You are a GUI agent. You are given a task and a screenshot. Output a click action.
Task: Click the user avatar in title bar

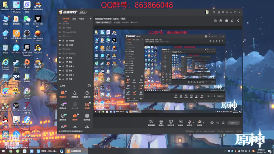[207, 12]
